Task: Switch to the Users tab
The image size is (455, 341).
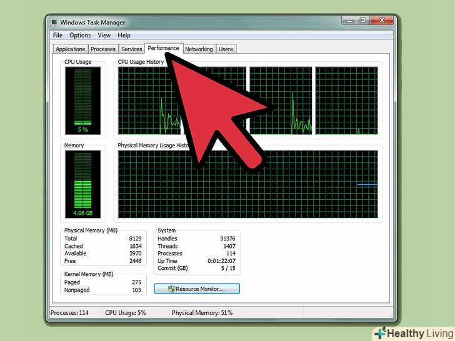Action: pos(226,49)
